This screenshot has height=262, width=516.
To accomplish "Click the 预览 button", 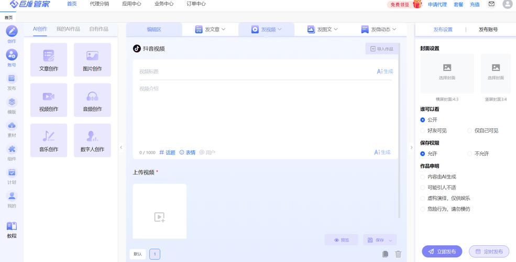I will (341, 240).
